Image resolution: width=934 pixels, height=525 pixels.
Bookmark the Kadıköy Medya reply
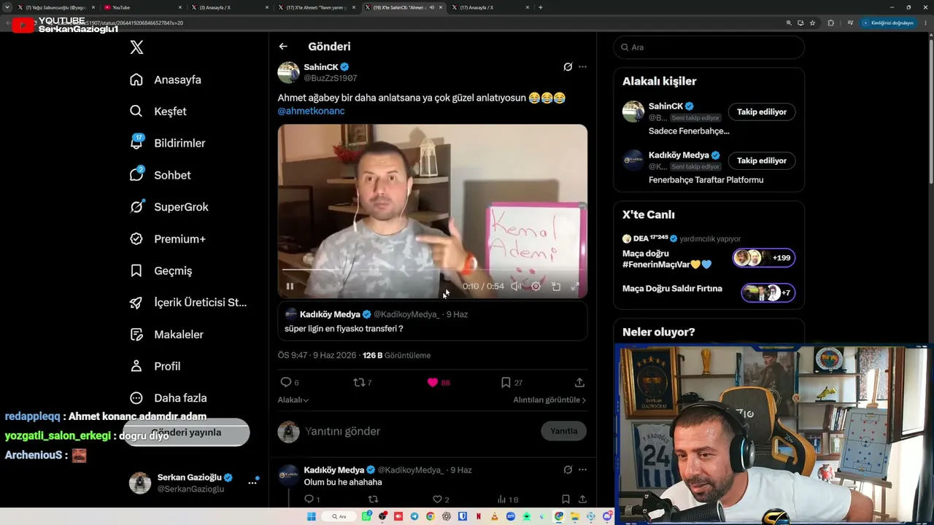566,499
